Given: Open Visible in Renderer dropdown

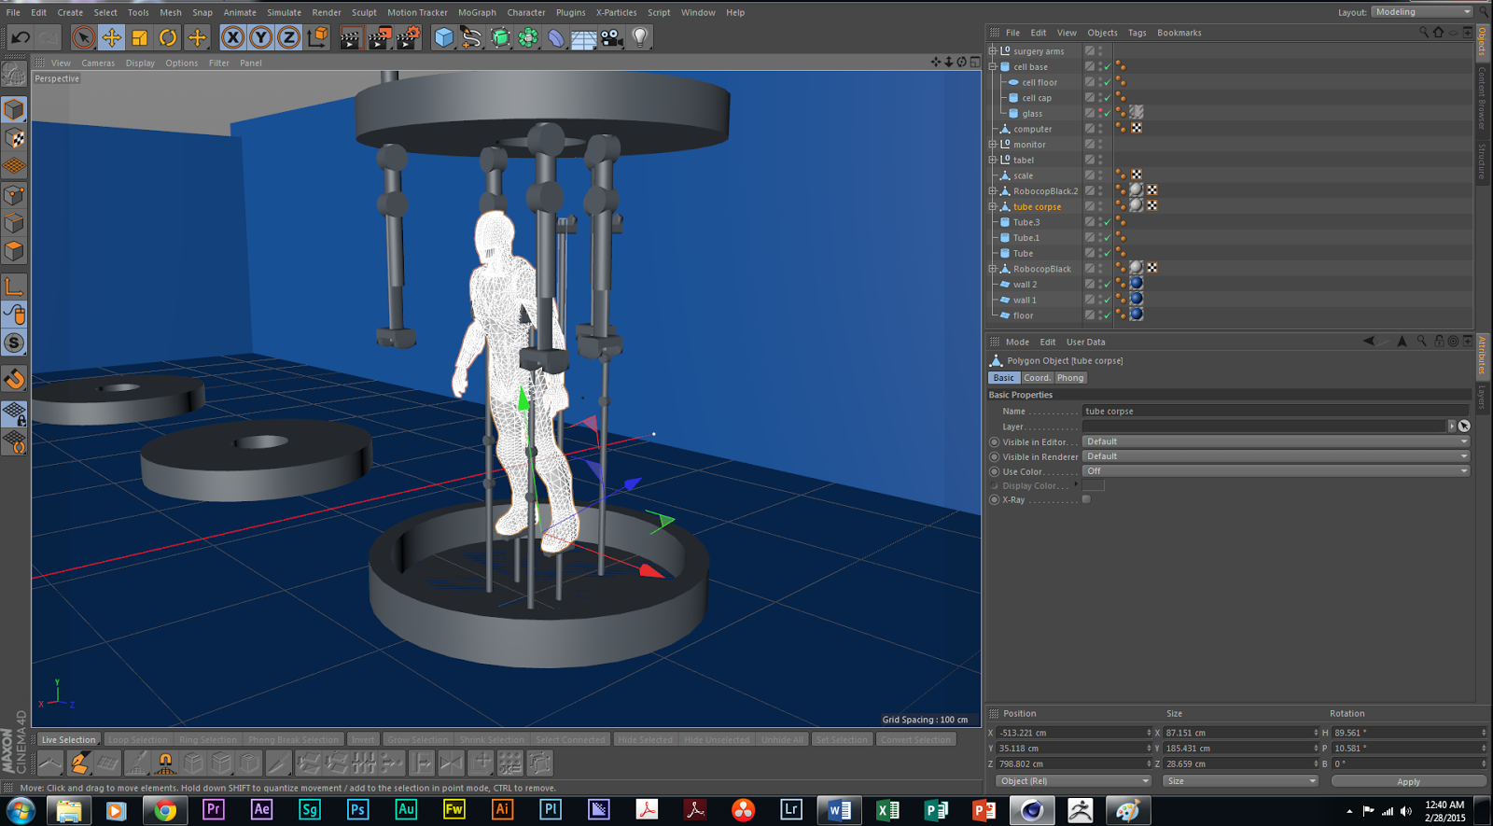Looking at the screenshot, I should [1276, 456].
